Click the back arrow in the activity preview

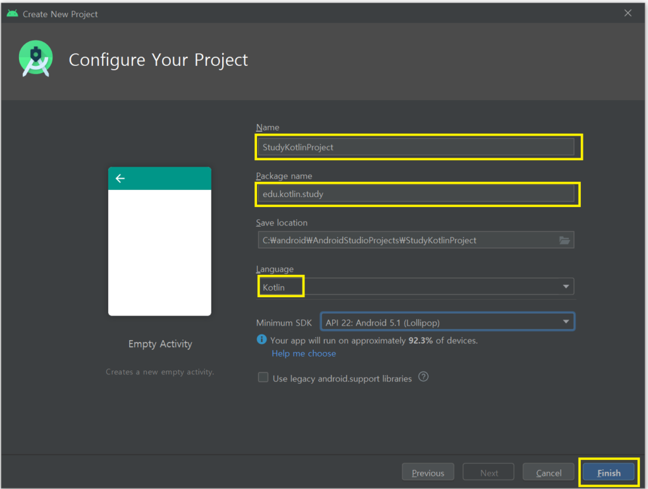(120, 179)
